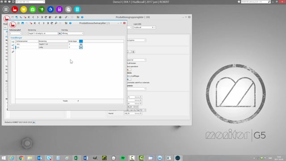Open the dark green Stock module
The width and height of the screenshot is (286, 161).
click(42, 9)
